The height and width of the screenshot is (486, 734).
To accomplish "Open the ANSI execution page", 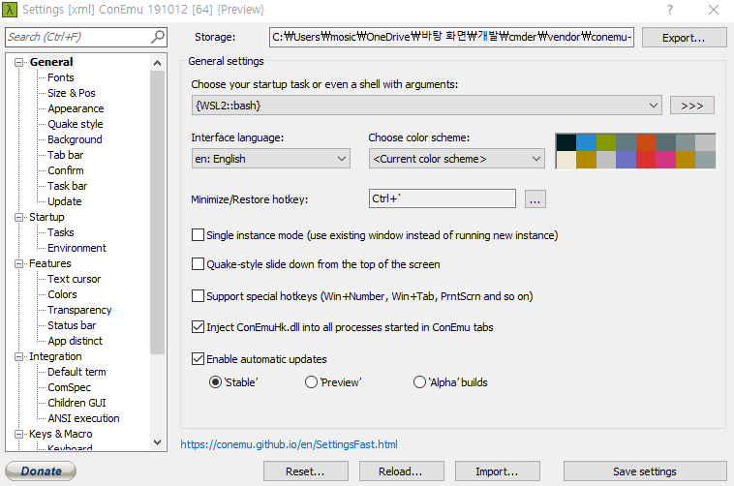I will (x=83, y=418).
